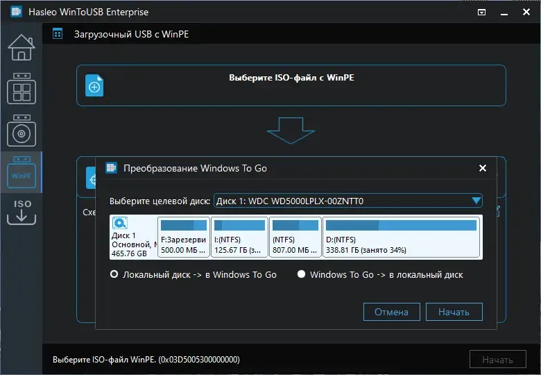
Task: Select the I: NTFS 125.67 GB partition
Action: pyautogui.click(x=239, y=237)
